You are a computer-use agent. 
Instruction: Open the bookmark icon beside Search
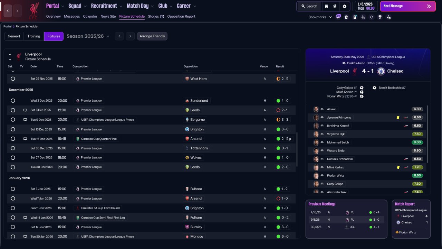click(x=326, y=6)
